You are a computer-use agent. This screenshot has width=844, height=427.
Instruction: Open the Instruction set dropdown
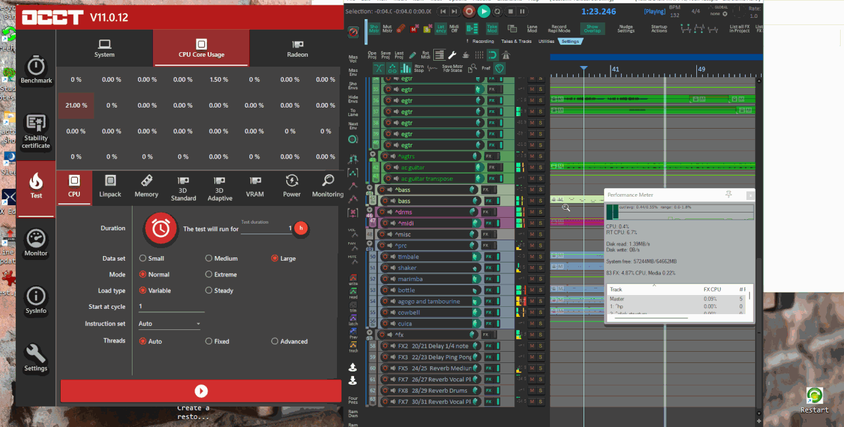click(x=170, y=324)
